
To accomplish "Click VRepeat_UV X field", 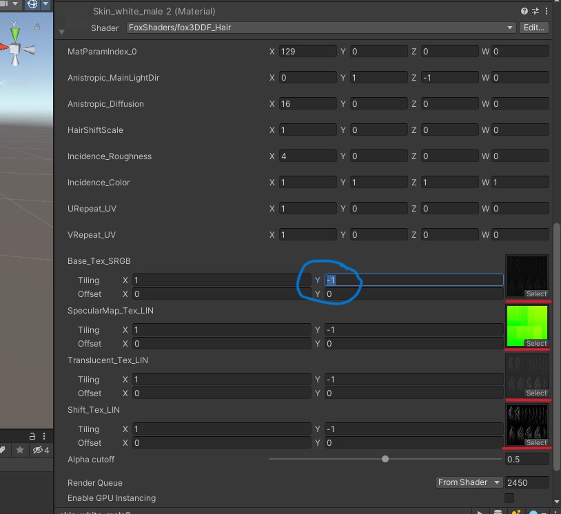I will click(307, 235).
